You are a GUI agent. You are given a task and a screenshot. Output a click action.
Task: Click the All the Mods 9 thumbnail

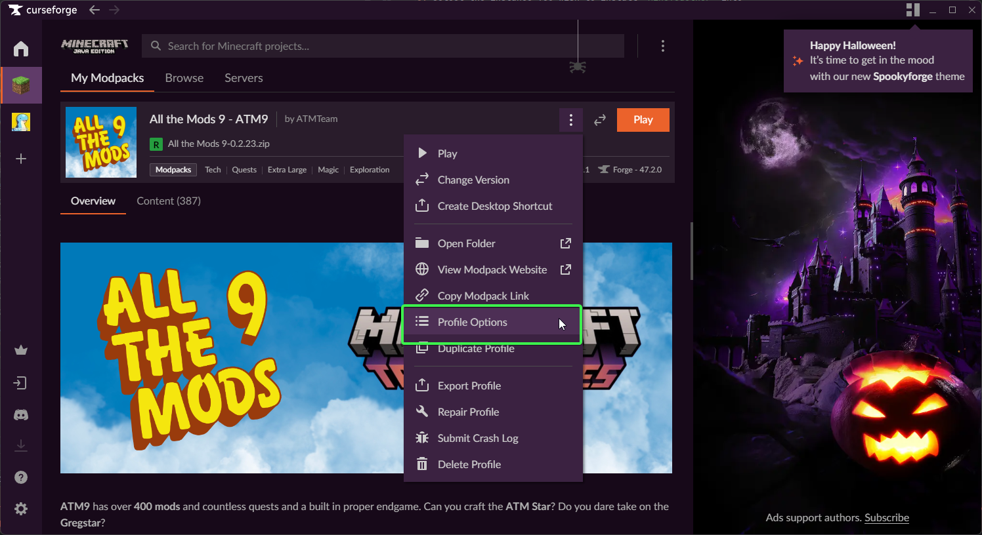101,142
